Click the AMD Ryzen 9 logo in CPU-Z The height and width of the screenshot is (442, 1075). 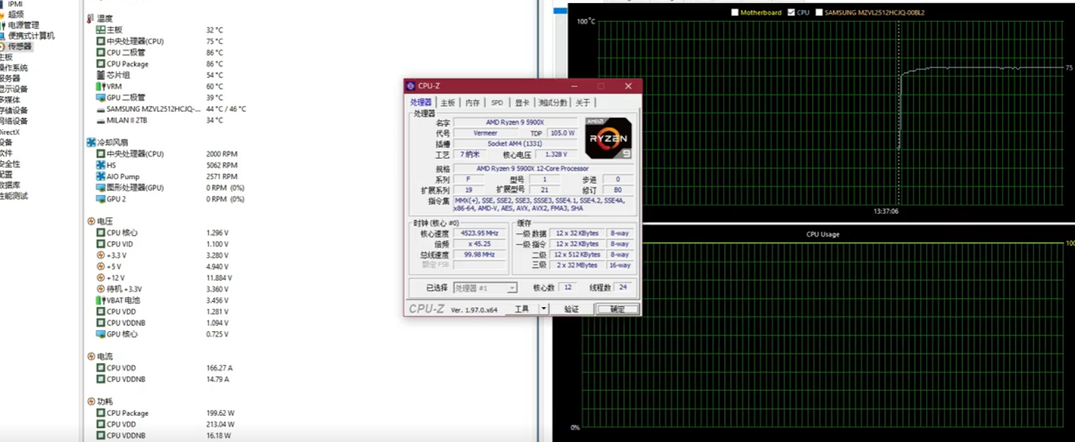click(x=609, y=138)
